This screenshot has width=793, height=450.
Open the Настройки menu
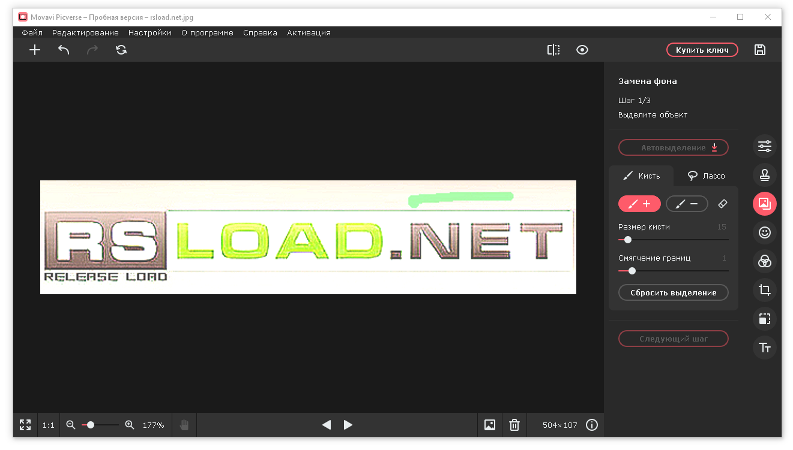tap(150, 33)
